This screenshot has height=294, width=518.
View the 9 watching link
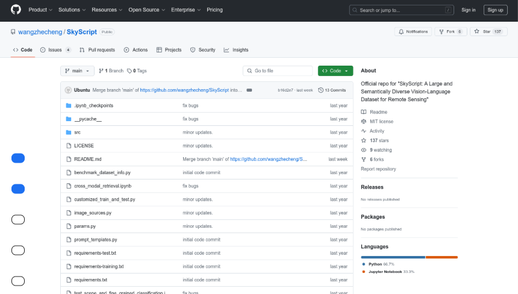(x=376, y=150)
